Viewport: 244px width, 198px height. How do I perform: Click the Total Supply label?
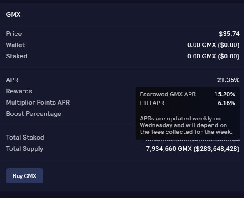(25, 149)
